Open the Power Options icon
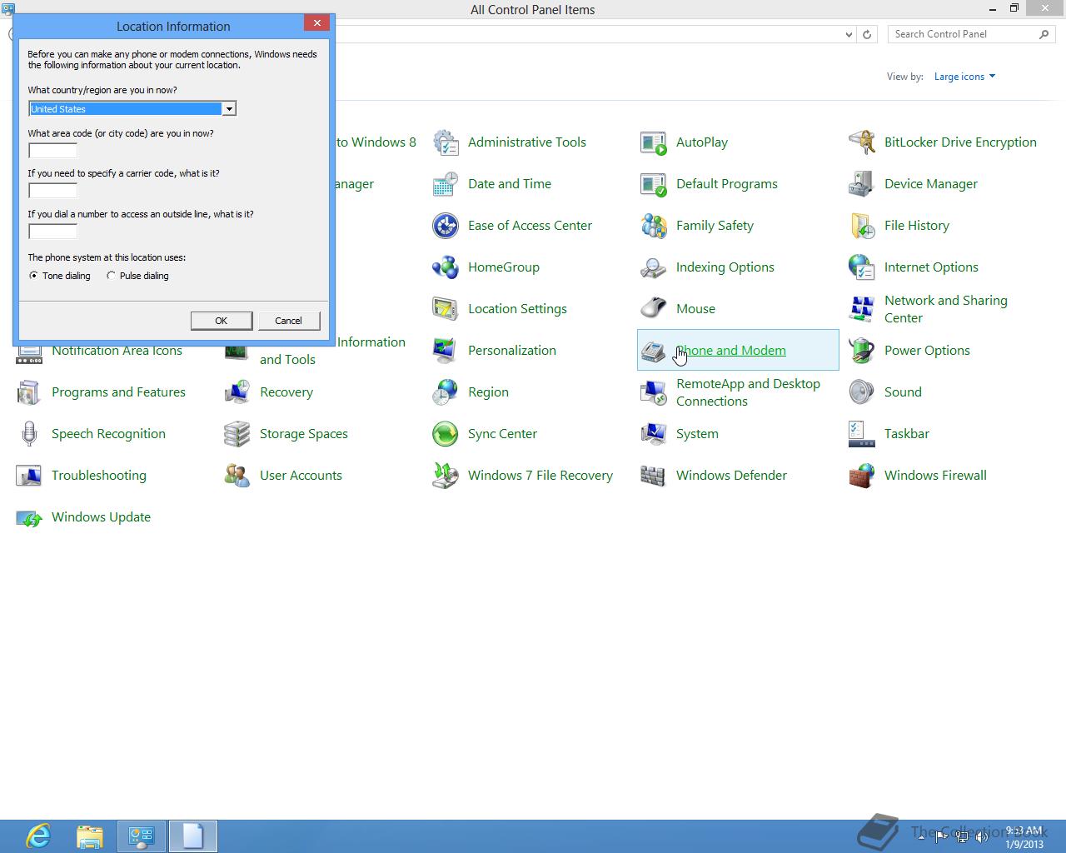The width and height of the screenshot is (1066, 853). click(x=862, y=351)
